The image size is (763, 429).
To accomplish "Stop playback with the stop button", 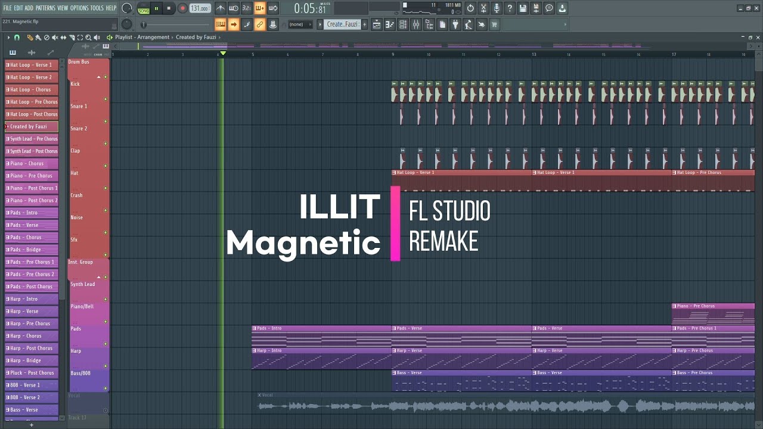I will (x=169, y=8).
